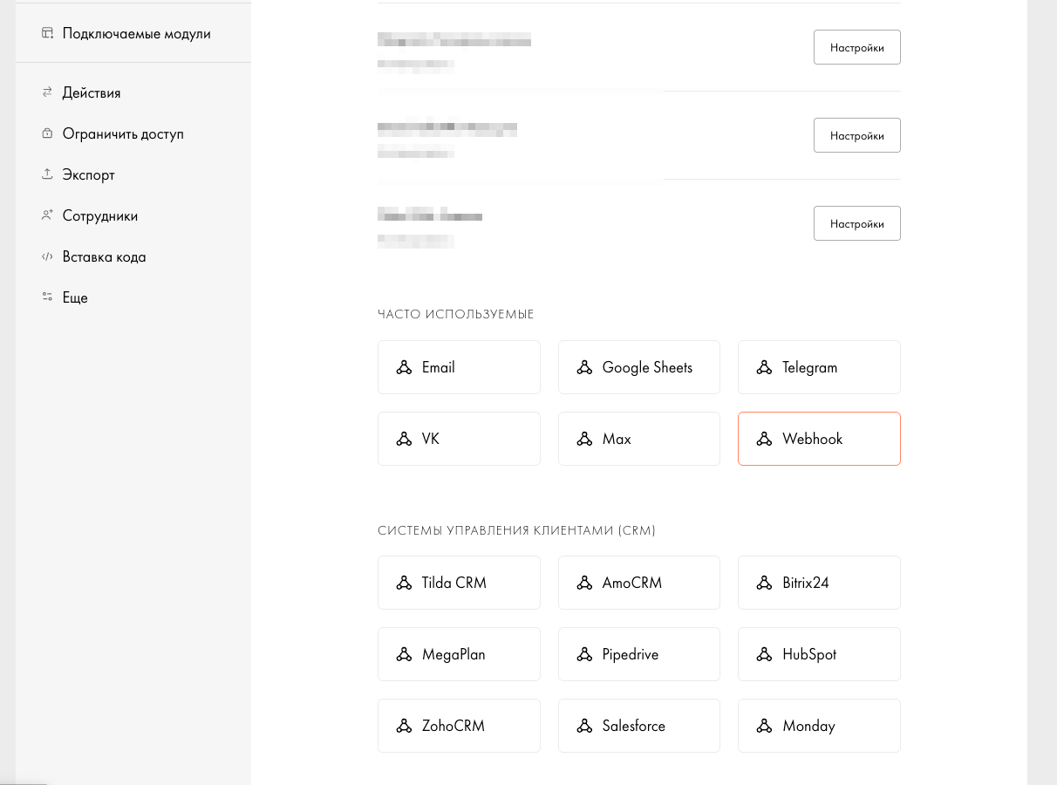Click the integration icon in VK card

point(404,440)
